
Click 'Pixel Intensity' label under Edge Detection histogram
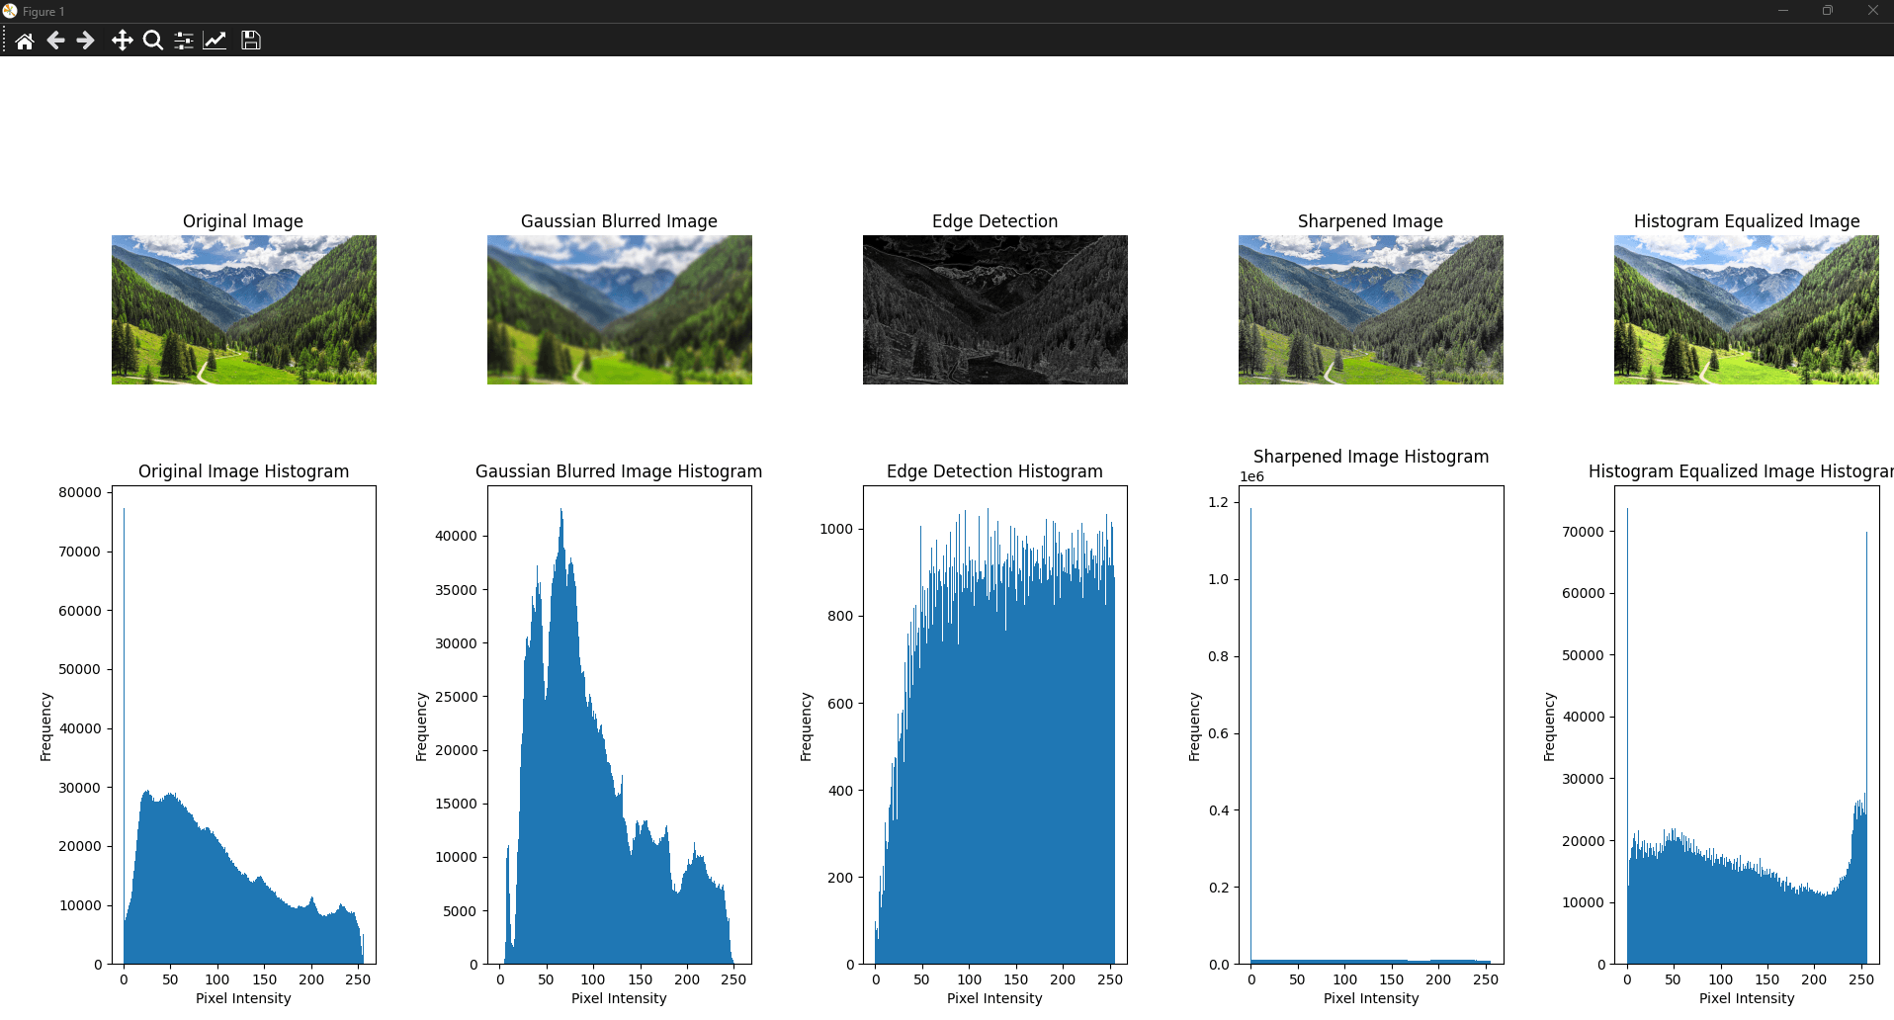[x=994, y=998]
